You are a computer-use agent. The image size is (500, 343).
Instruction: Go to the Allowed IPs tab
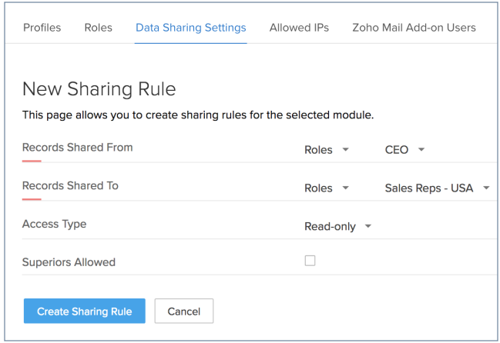click(x=299, y=28)
